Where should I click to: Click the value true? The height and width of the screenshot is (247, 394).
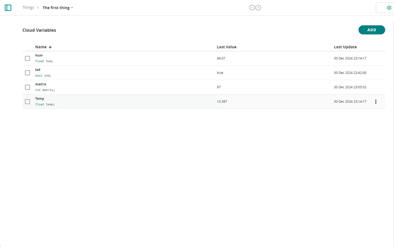click(x=220, y=73)
